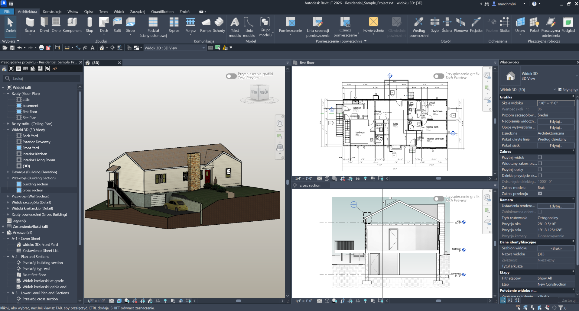Click the print icon in quick access toolbar

(x=41, y=48)
